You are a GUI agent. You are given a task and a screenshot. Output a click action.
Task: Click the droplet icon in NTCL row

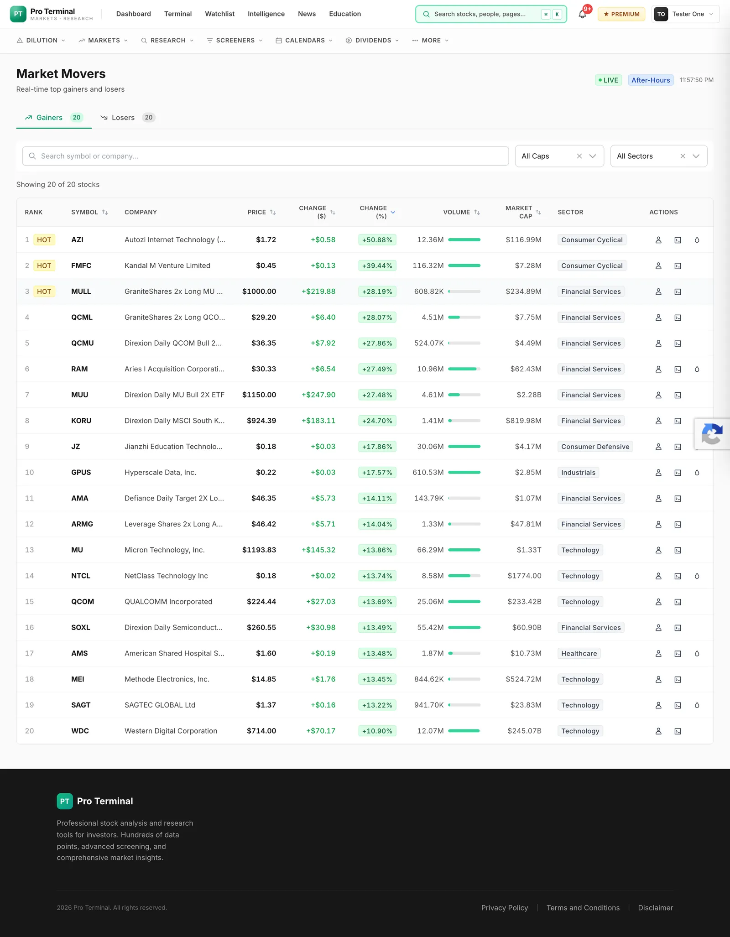697,576
